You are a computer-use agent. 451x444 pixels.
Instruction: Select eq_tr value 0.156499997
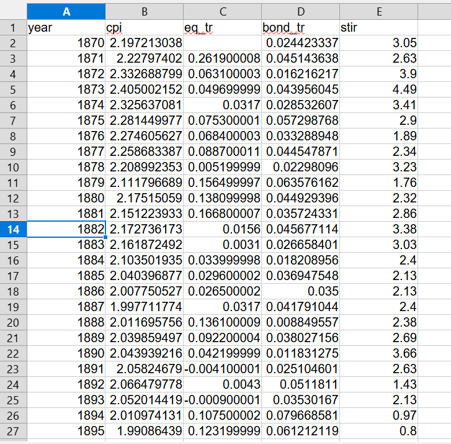coord(223,183)
